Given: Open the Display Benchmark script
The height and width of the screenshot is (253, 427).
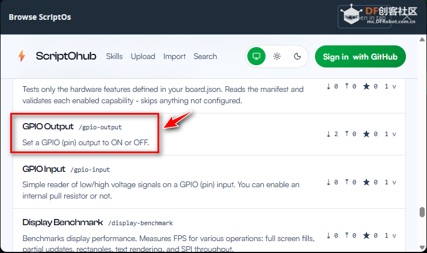Looking at the screenshot, I should 63,222.
